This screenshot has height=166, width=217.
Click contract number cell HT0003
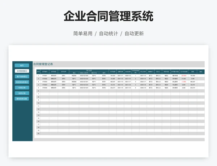click(x=45, y=82)
